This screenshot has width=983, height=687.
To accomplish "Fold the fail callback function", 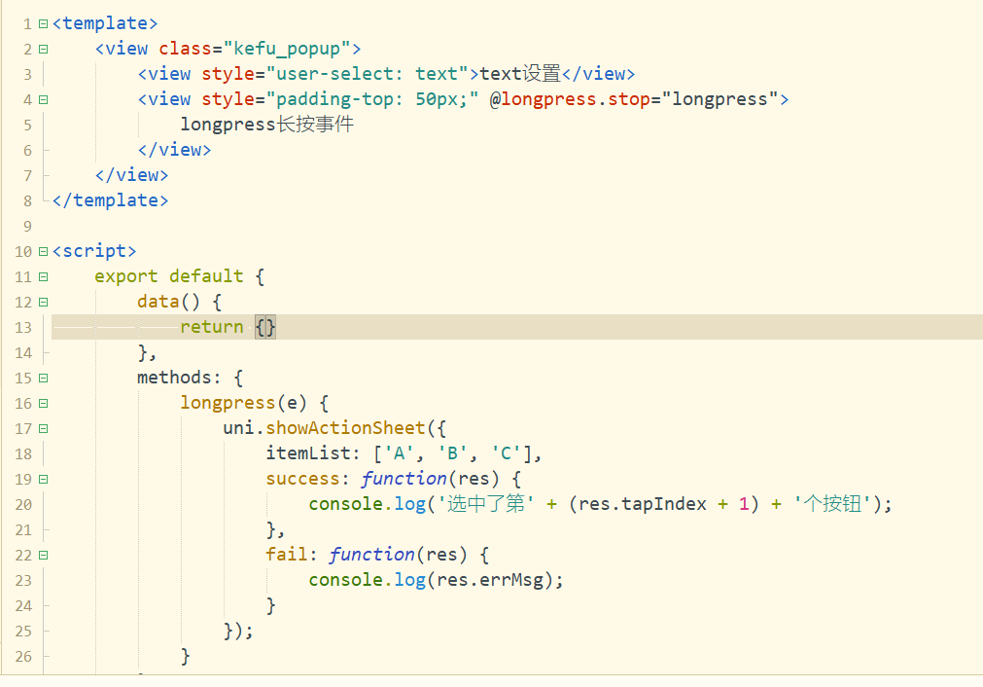I will [x=43, y=555].
